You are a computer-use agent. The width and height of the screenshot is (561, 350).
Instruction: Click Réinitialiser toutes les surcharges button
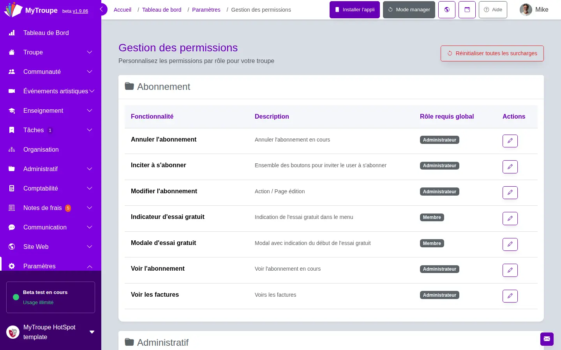click(x=492, y=54)
